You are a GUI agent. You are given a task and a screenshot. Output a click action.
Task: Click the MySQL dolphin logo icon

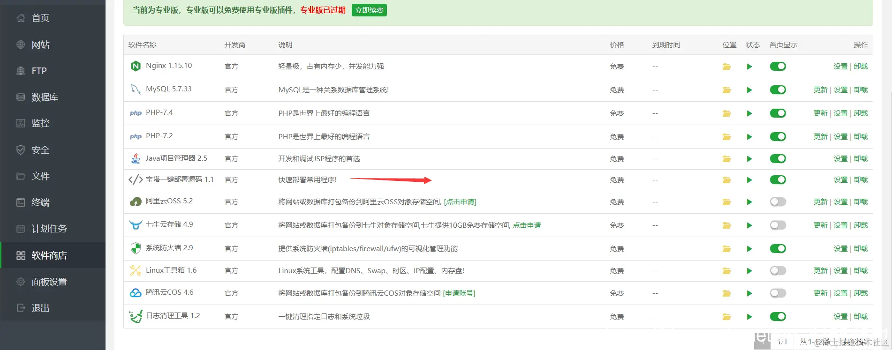(x=136, y=89)
